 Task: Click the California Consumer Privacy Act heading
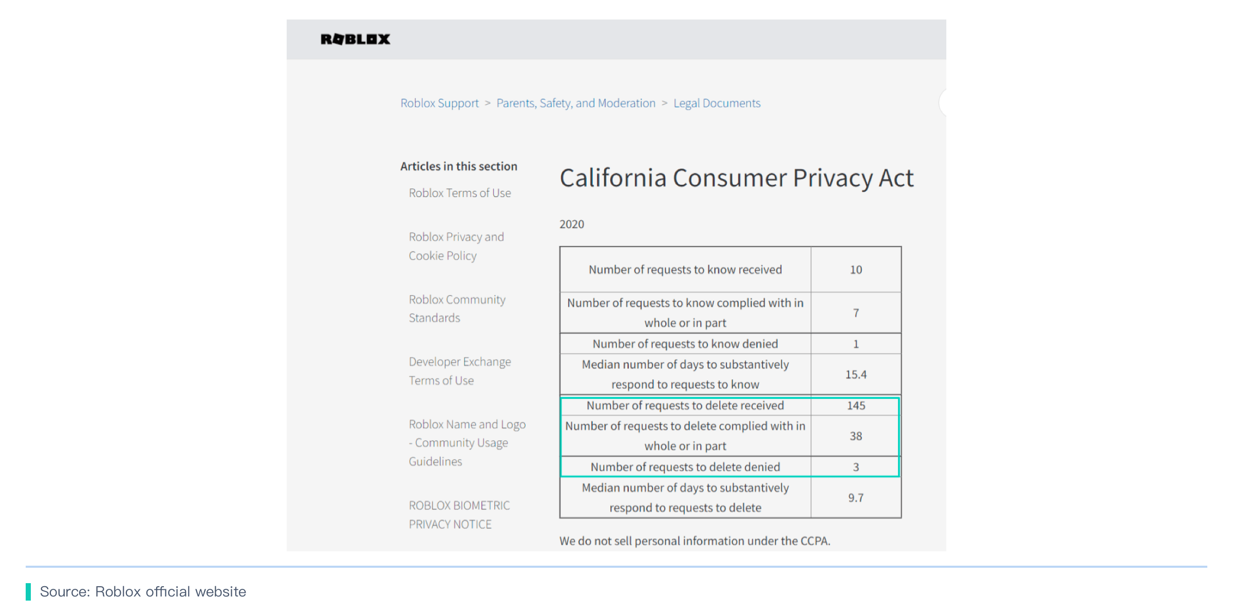(737, 178)
